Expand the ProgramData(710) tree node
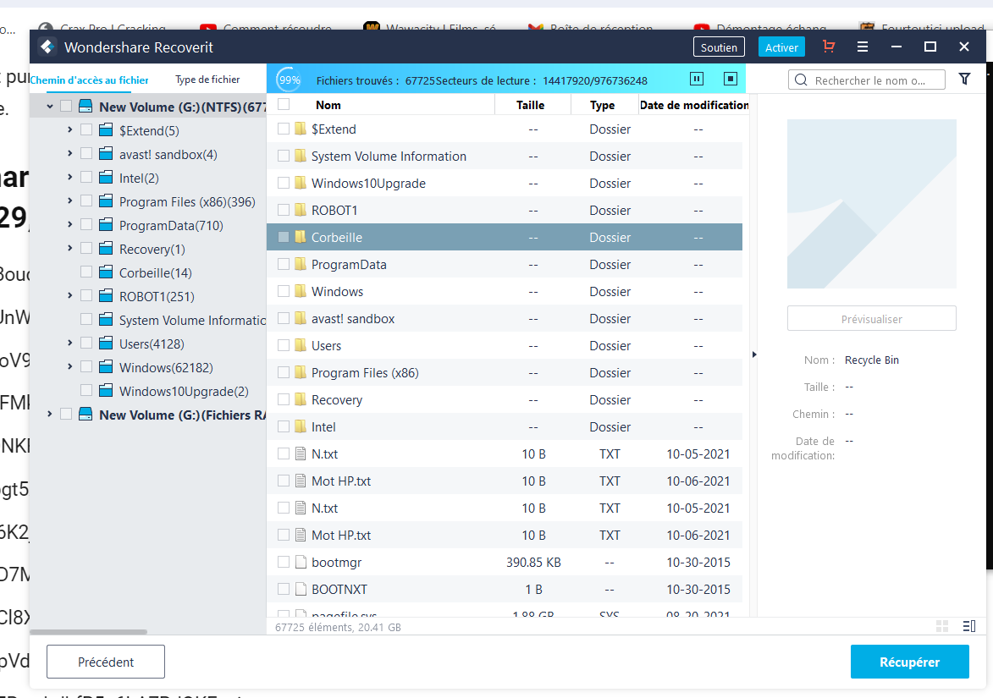This screenshot has height=698, width=993. (x=69, y=224)
